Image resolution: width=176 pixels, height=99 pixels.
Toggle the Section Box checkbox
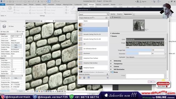12,74
